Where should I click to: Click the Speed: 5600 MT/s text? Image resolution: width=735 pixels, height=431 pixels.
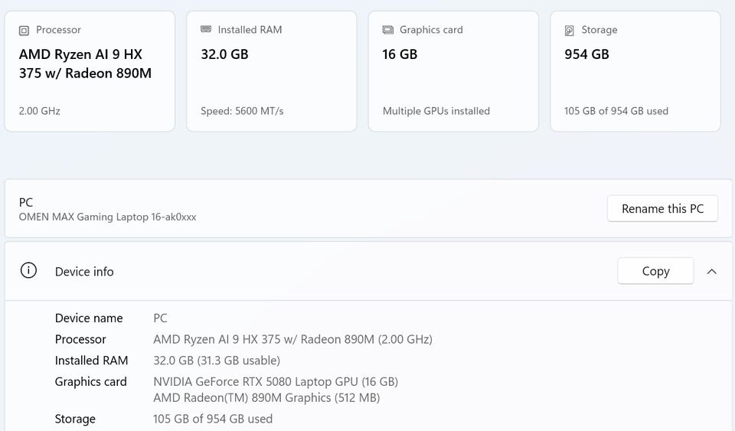pyautogui.click(x=242, y=111)
